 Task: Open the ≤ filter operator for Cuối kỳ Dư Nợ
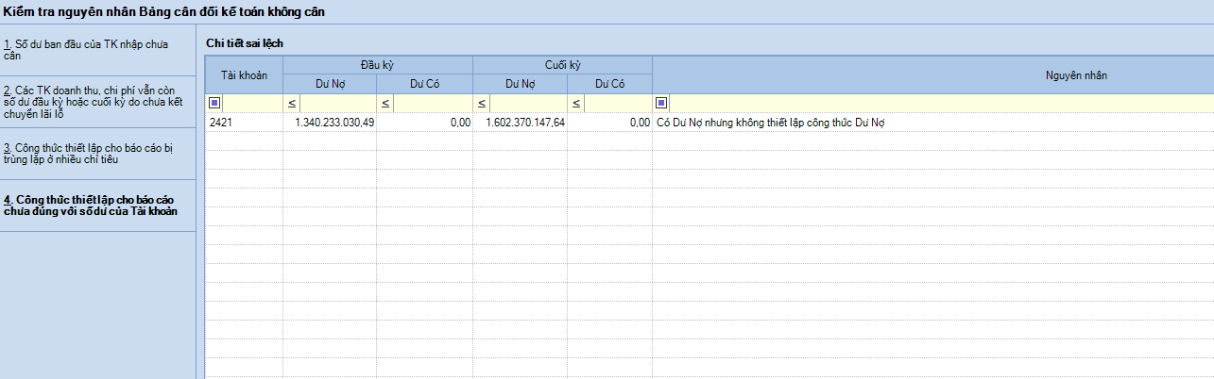[482, 103]
